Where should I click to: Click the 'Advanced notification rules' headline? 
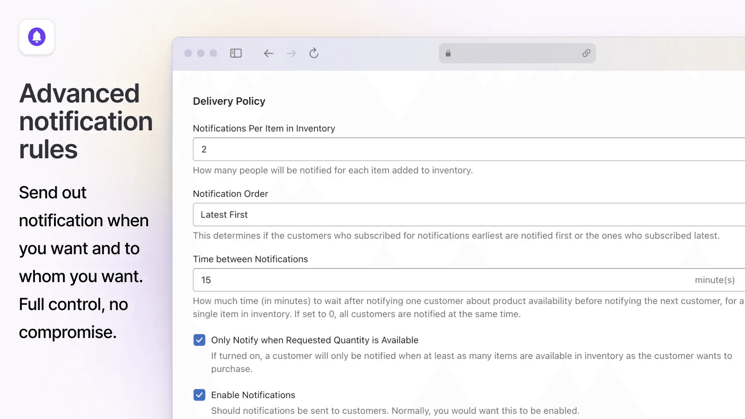(86, 121)
